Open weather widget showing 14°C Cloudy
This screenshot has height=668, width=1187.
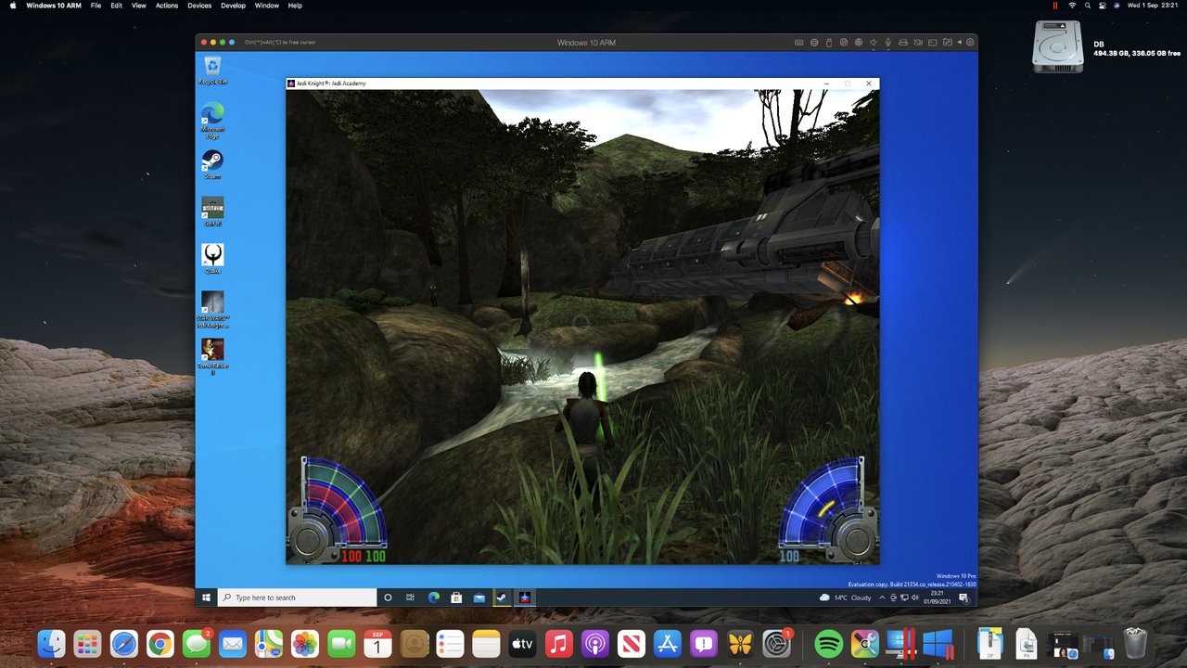coord(845,597)
